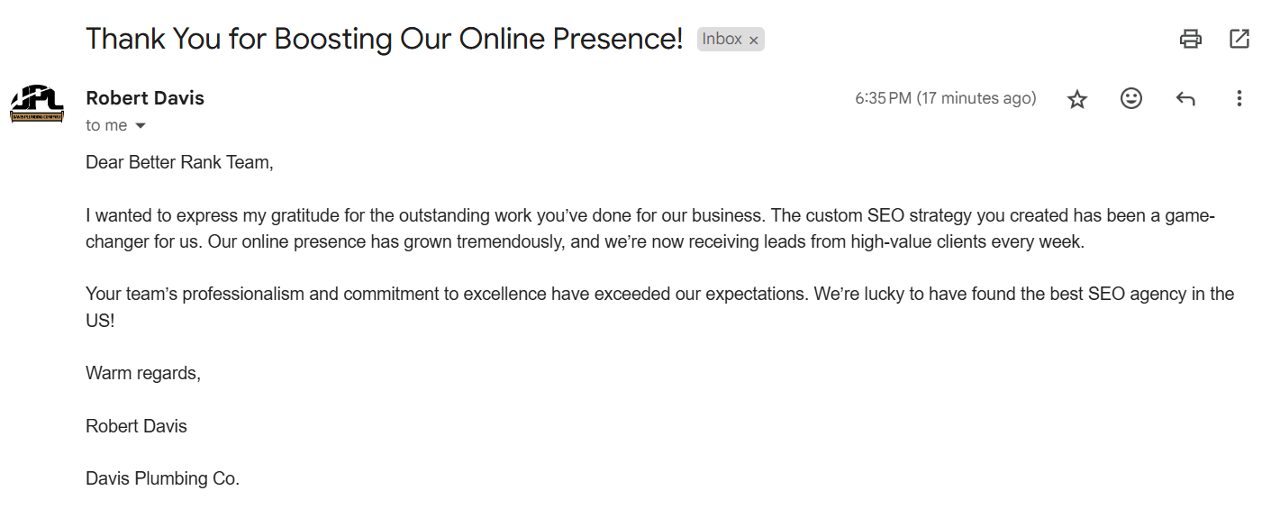Reply to Robert Davis
The width and height of the screenshot is (1271, 509).
[1185, 99]
